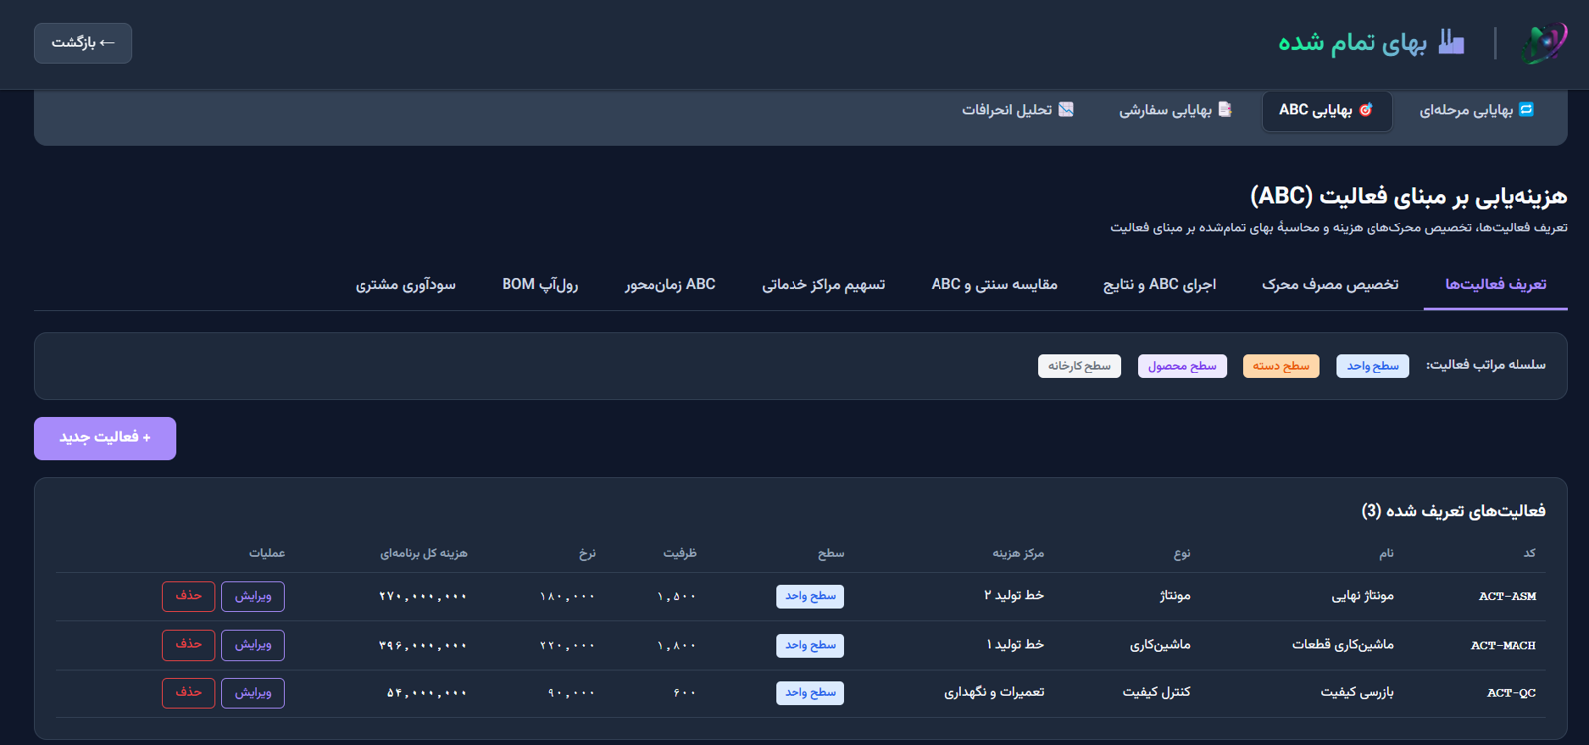Screen dimensions: 1589x745
Task: Click the خط تولید ۲ cost center cell
Action: 1014,596
